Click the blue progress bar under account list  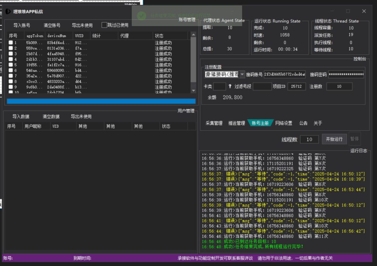click(101, 101)
